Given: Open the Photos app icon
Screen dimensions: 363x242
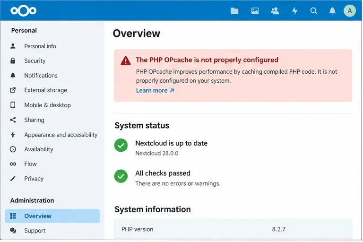Looking at the screenshot, I should tap(255, 11).
